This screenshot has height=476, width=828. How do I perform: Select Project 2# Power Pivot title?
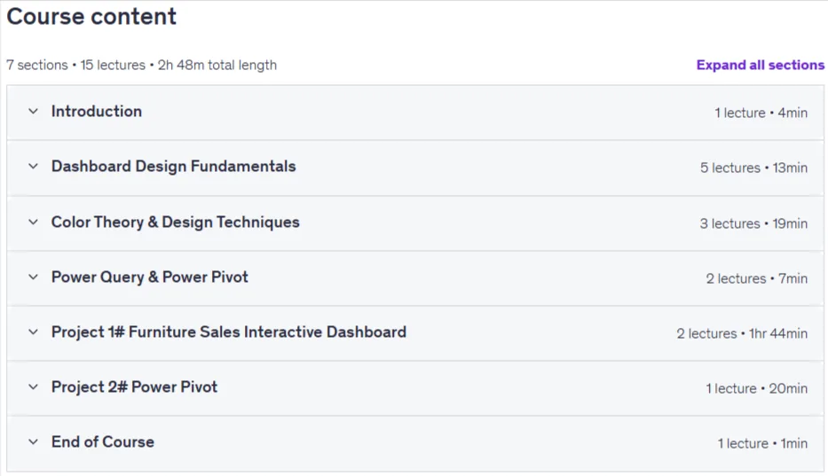(134, 386)
